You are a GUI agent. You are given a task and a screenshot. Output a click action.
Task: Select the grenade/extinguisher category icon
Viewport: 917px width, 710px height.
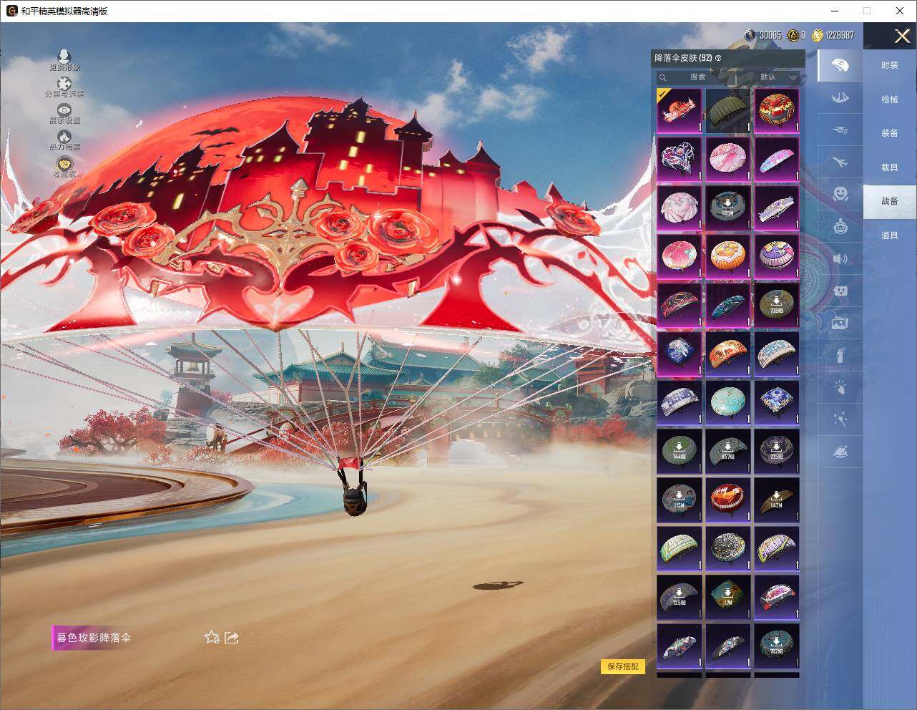(x=840, y=354)
